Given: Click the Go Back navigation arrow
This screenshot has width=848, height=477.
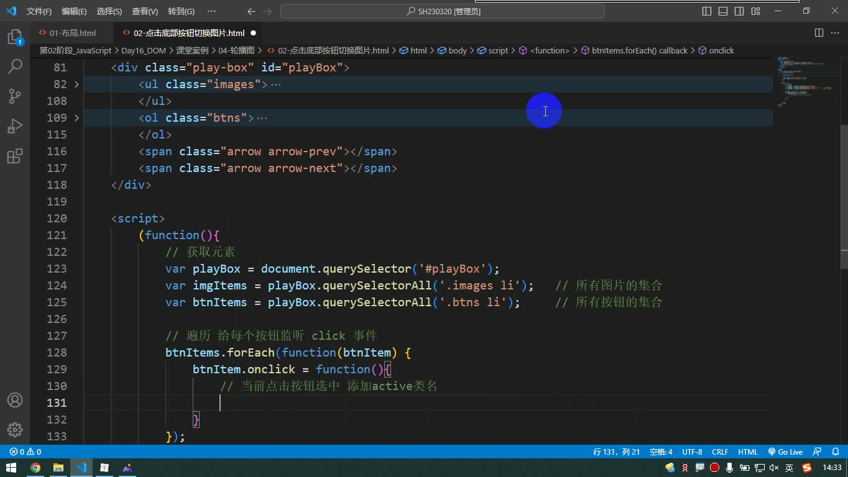Looking at the screenshot, I should point(251,11).
